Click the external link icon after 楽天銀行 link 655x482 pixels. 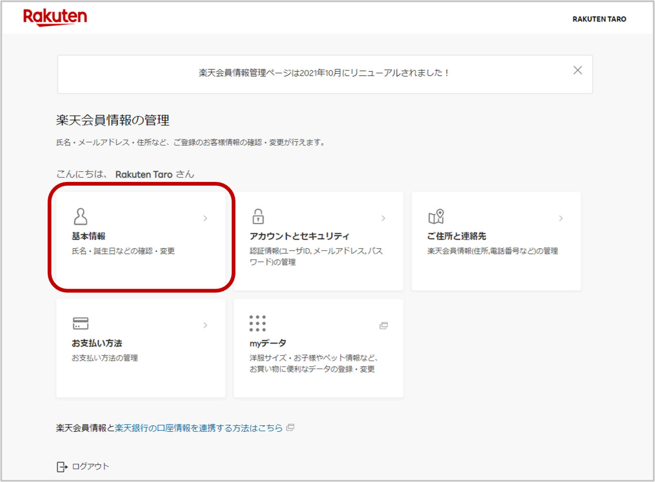pos(290,428)
